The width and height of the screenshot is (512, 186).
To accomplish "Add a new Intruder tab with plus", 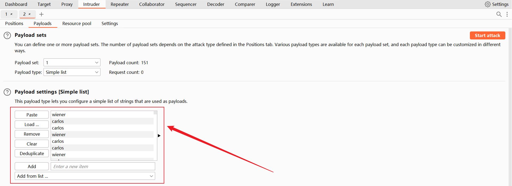I will point(41,14).
